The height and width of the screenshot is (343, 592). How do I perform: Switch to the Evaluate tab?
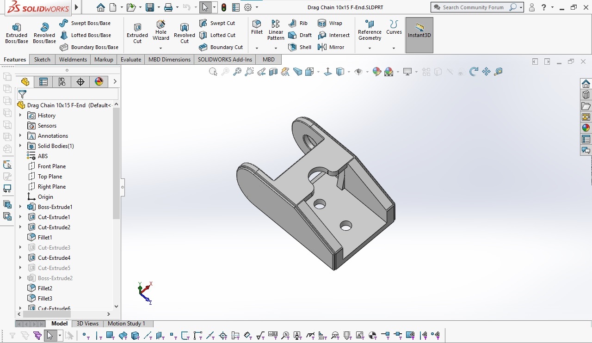pyautogui.click(x=131, y=60)
